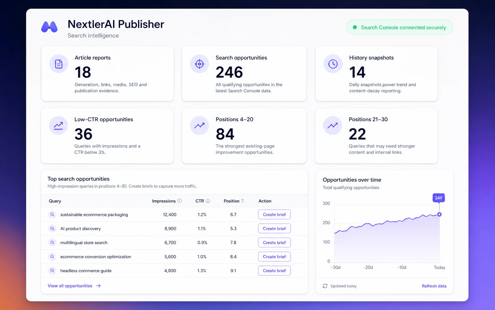Click the search icon beside AI product discovery

pos(52,228)
